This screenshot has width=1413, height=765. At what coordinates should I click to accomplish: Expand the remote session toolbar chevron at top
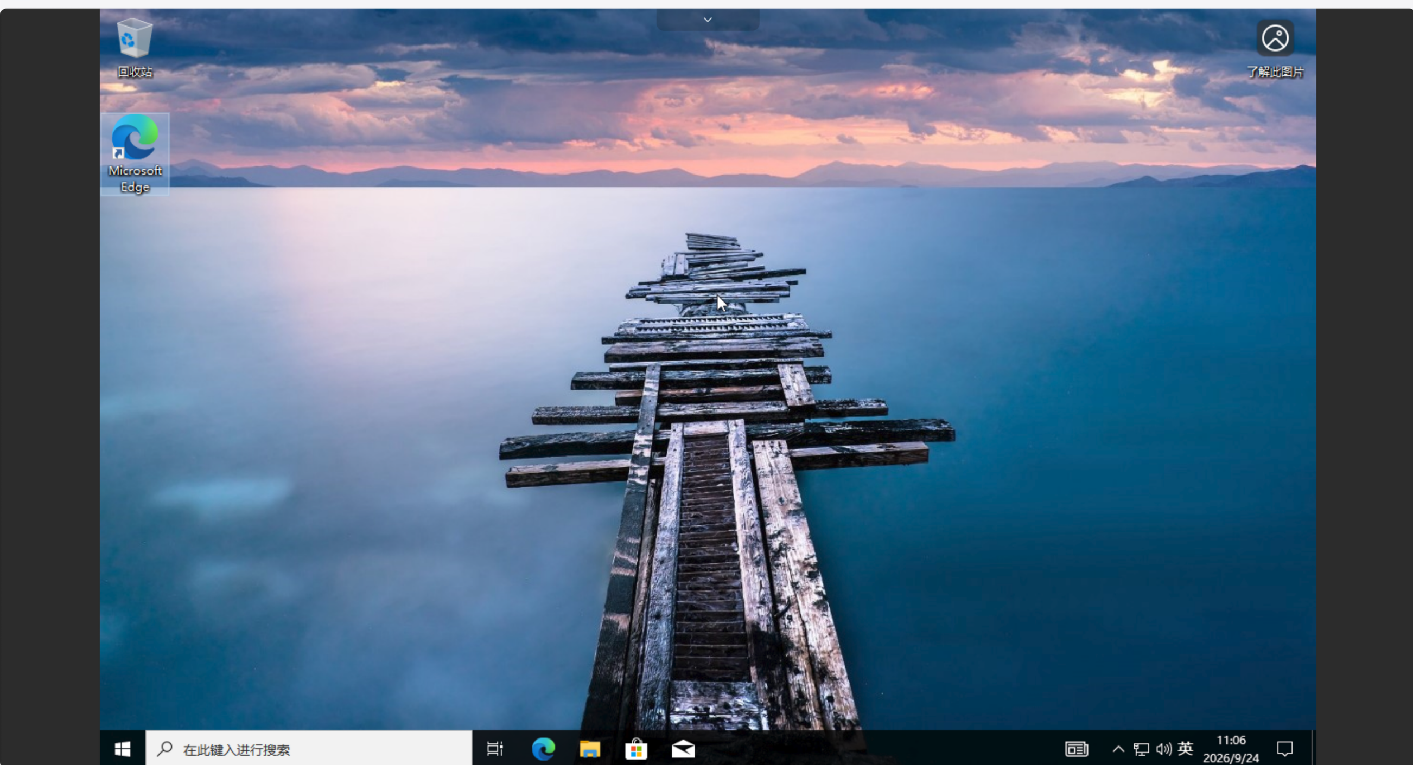(708, 20)
